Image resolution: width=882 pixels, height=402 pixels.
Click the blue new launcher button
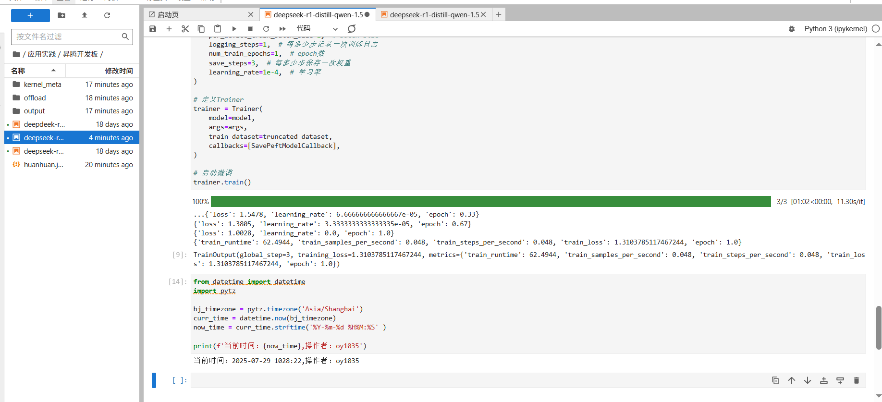pos(30,15)
